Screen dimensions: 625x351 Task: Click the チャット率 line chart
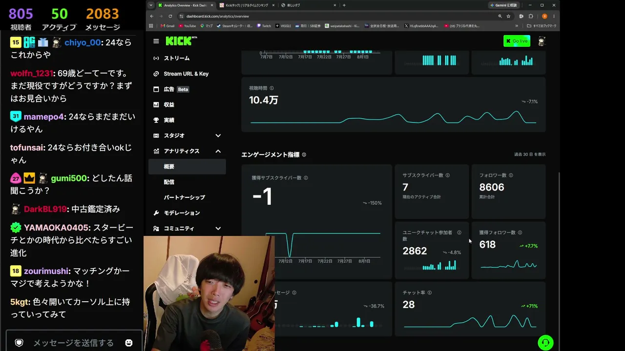pyautogui.click(x=470, y=321)
